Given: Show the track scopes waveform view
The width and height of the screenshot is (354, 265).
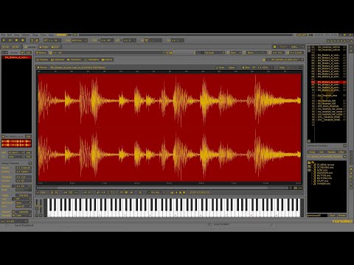Looking at the screenshot, I should (282, 46).
